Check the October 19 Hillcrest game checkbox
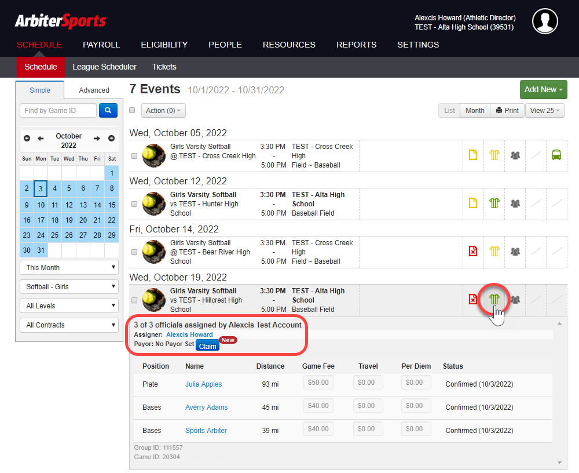The height and width of the screenshot is (473, 579). point(134,300)
